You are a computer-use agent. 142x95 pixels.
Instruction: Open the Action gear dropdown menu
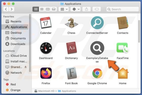76,9
